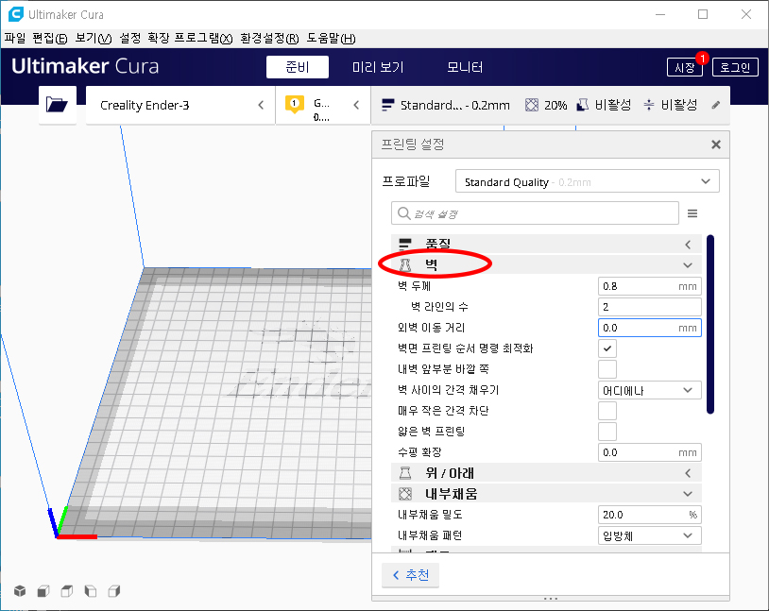Switch to front view camera icon

pyautogui.click(x=43, y=591)
